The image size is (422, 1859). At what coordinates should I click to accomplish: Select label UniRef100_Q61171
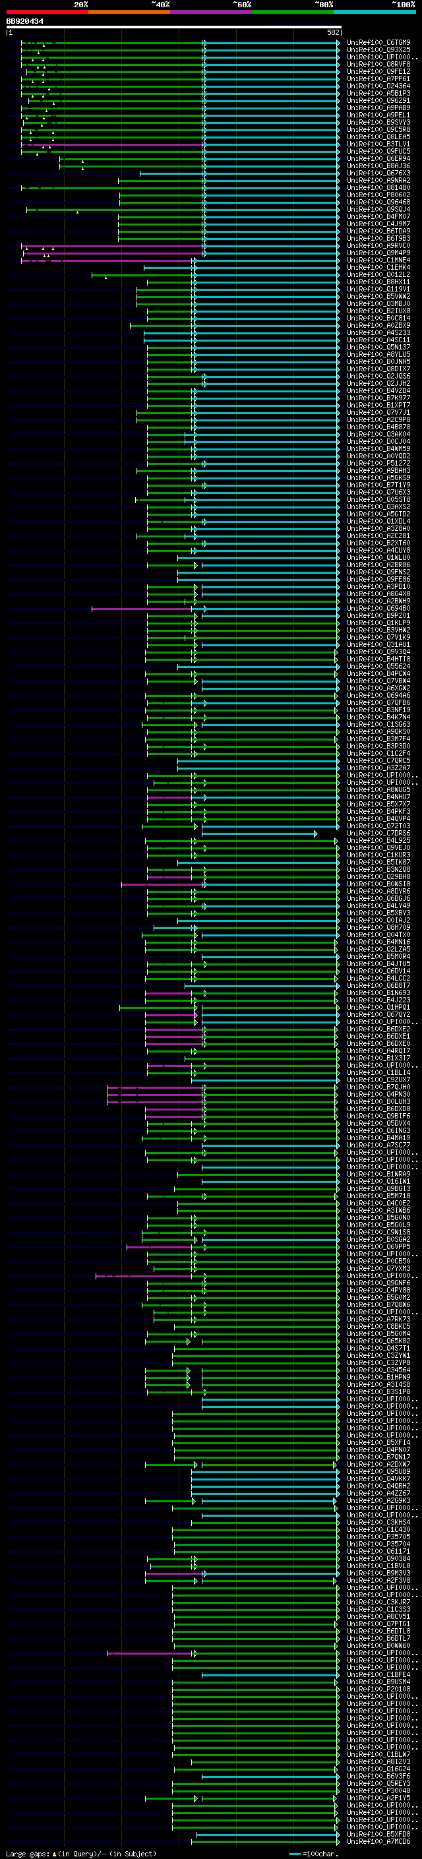click(x=378, y=1552)
